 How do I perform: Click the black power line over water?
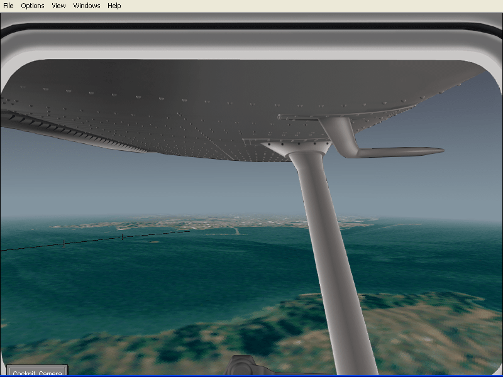click(94, 240)
